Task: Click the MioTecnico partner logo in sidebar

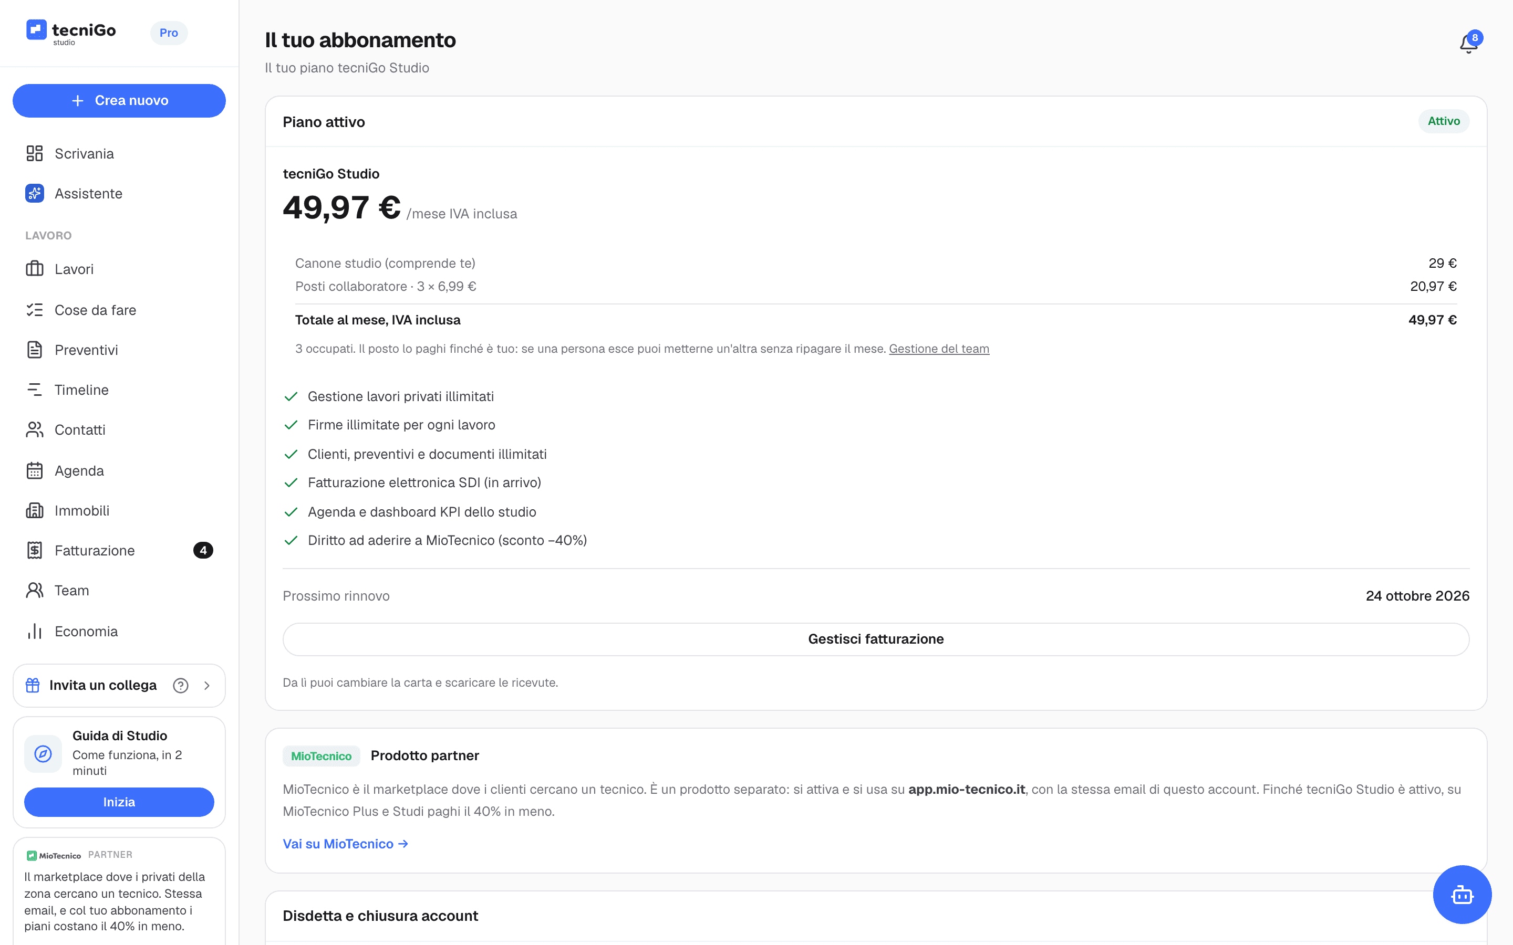Action: pyautogui.click(x=54, y=856)
